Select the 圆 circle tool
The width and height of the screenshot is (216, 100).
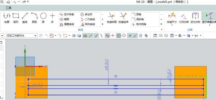tap(43, 18)
